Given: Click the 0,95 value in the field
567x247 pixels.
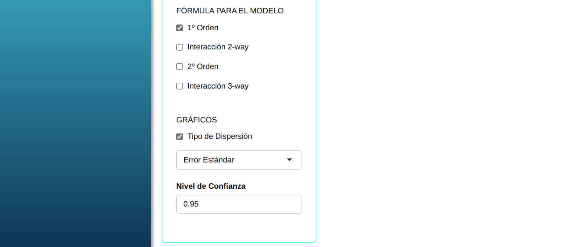Looking at the screenshot, I should (x=191, y=204).
